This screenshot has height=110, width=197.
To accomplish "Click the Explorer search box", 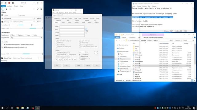I will click(x=184, y=40).
